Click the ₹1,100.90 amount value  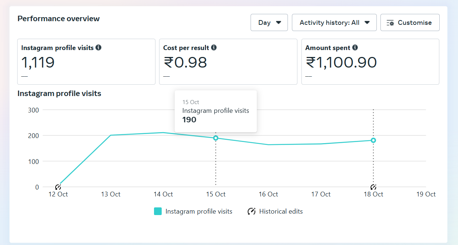(341, 62)
